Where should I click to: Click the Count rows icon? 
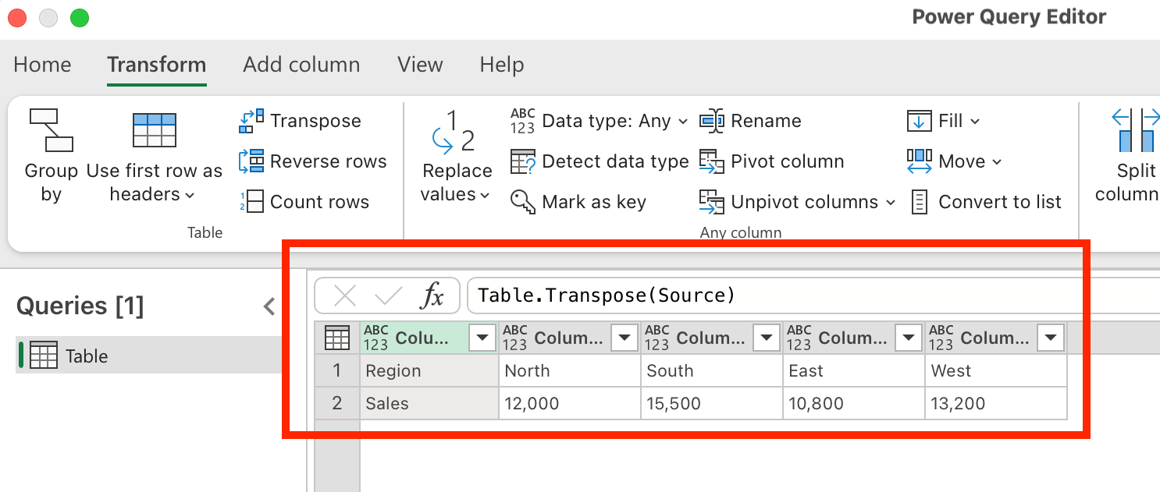pyautogui.click(x=251, y=202)
